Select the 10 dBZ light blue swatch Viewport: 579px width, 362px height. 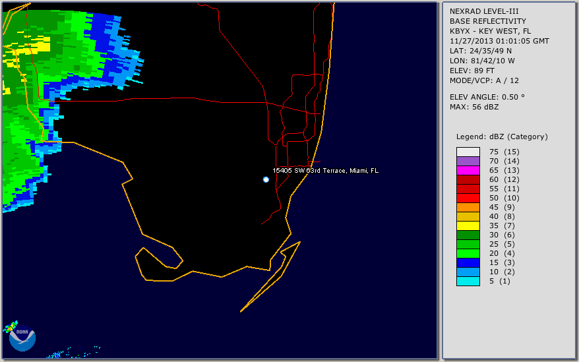coord(468,272)
